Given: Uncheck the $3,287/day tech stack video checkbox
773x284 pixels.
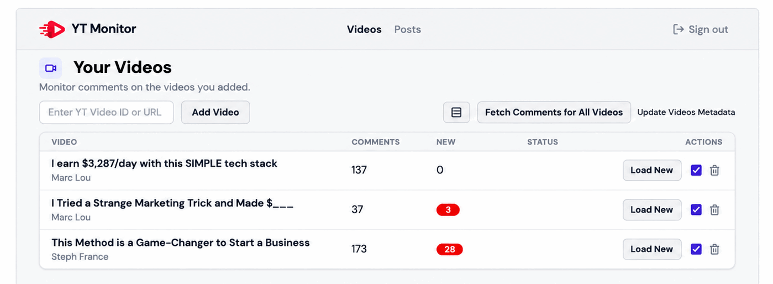Looking at the screenshot, I should point(696,170).
